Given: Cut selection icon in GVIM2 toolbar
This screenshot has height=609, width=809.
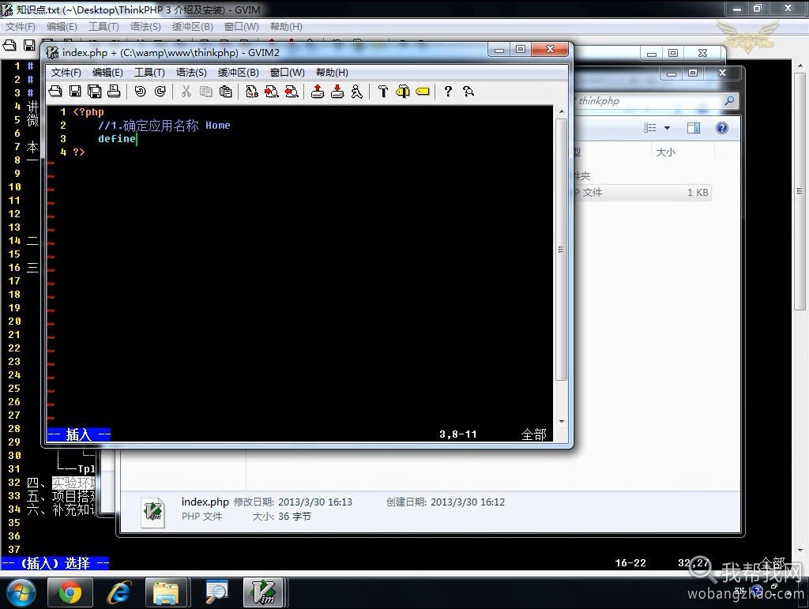Looking at the screenshot, I should pyautogui.click(x=186, y=92).
